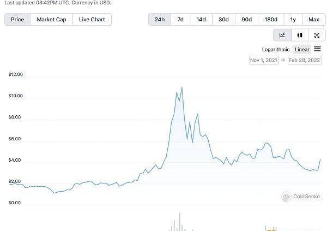The image size is (327, 231).
Task: Open the Nov 1, 2021 start date picker
Action: point(264,60)
